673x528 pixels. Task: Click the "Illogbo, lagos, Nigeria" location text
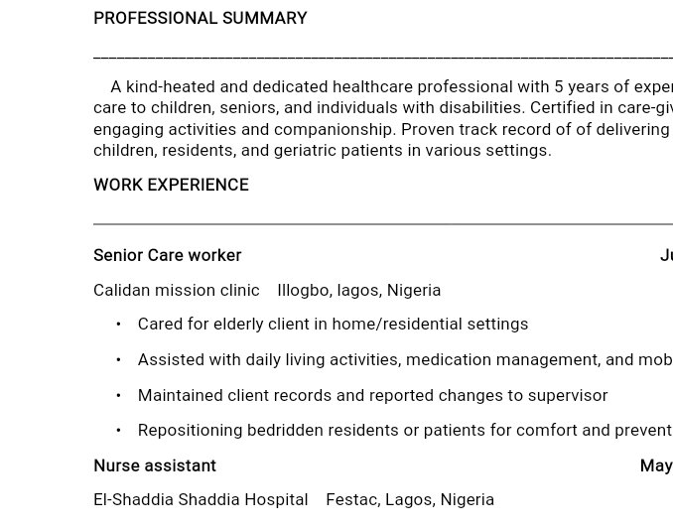358,290
